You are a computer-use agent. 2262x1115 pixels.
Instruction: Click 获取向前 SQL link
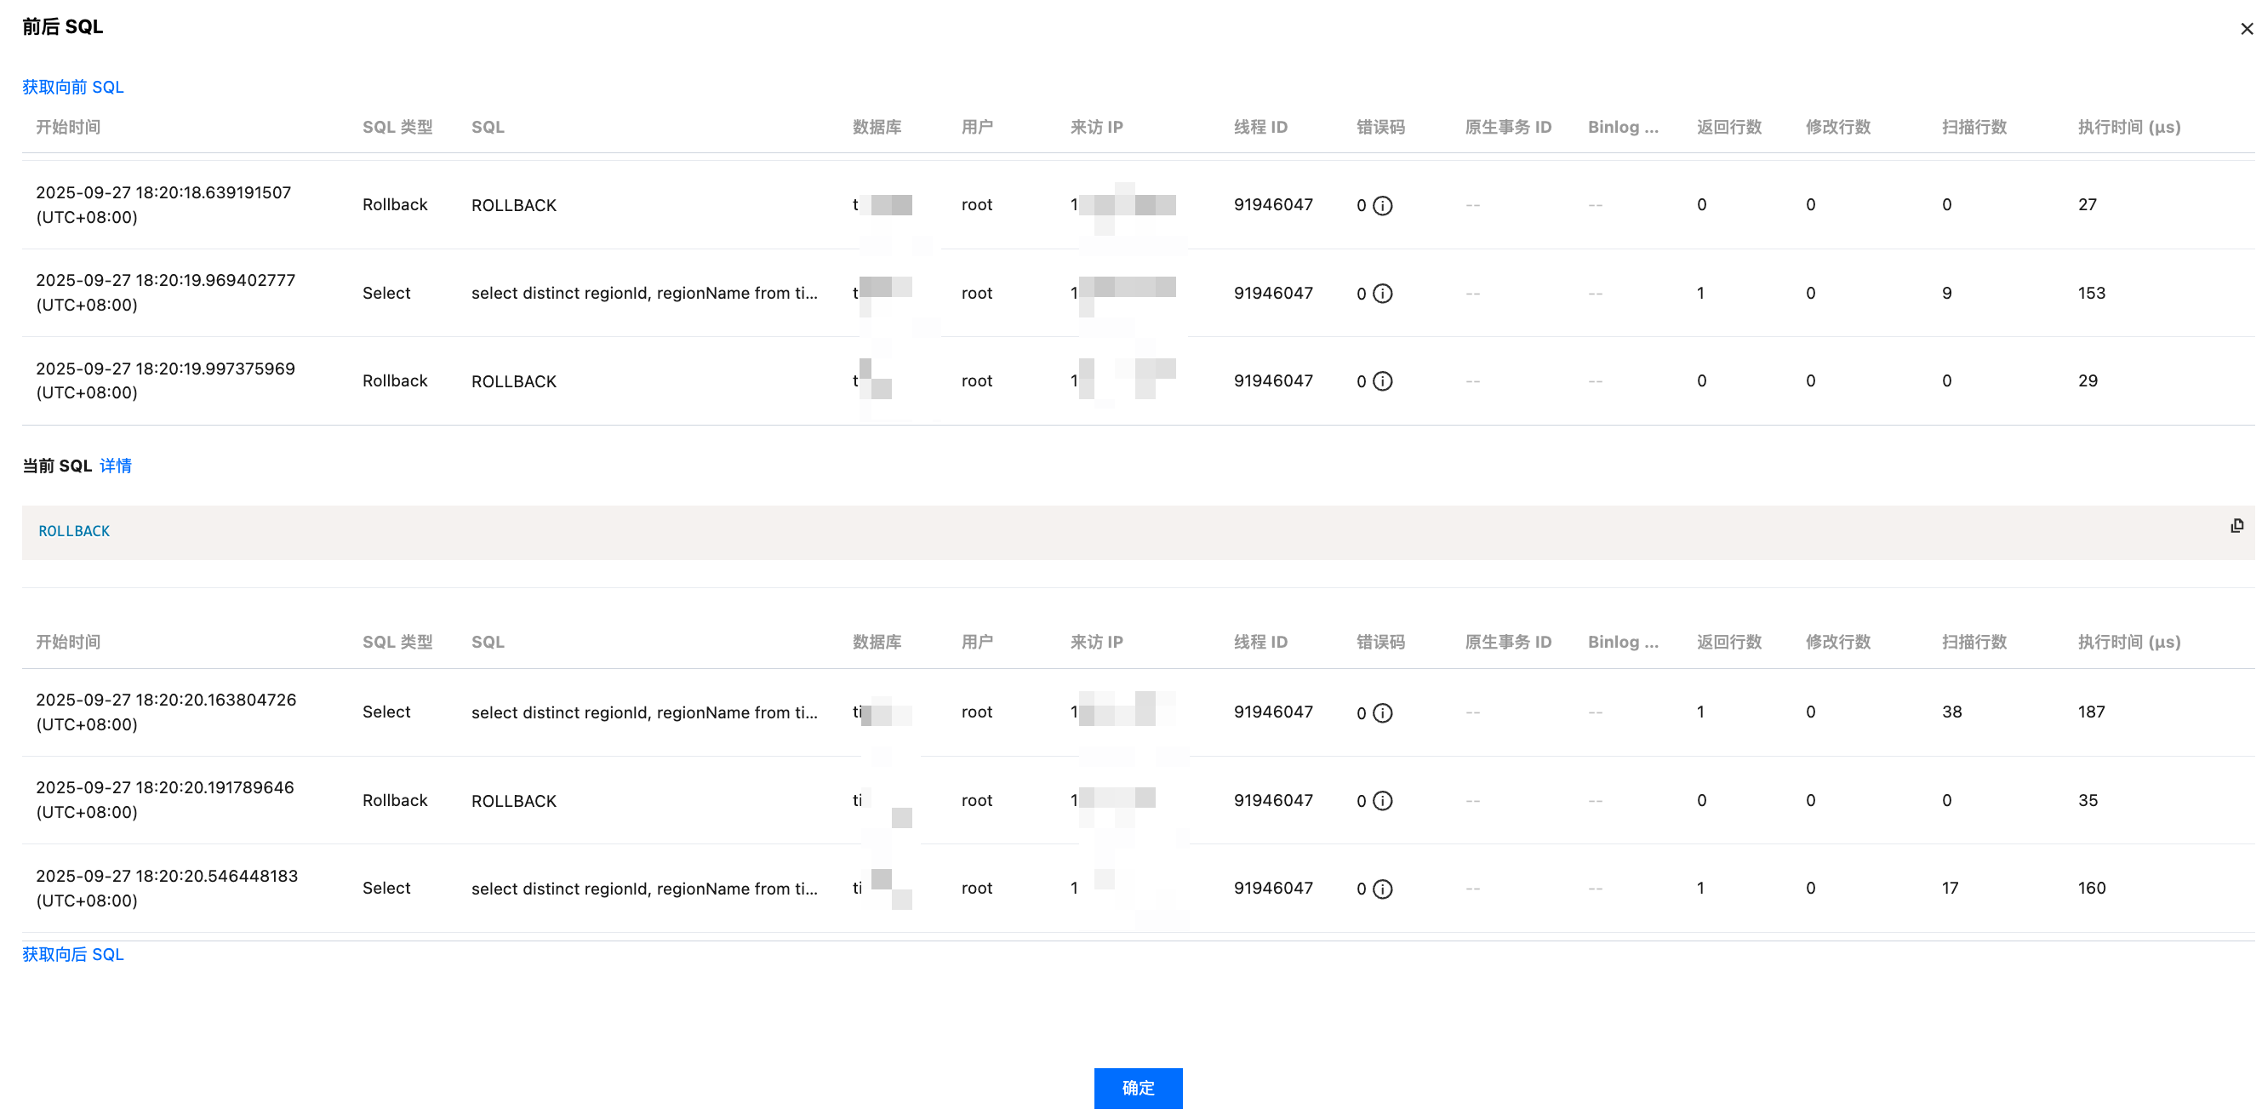tap(73, 87)
